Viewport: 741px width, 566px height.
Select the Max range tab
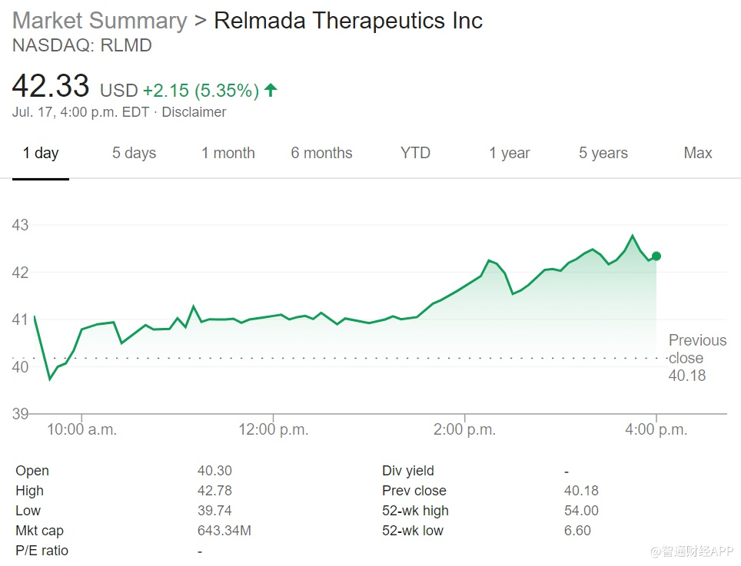[697, 153]
